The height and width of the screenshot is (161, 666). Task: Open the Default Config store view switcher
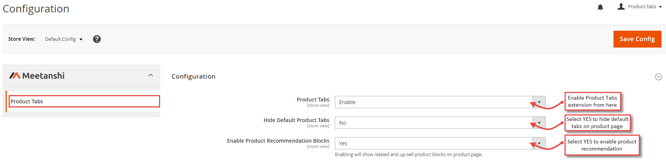(x=64, y=39)
